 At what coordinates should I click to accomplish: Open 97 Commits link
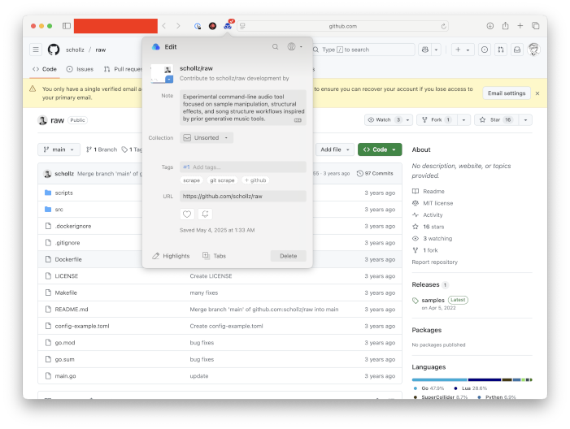[x=375, y=174]
